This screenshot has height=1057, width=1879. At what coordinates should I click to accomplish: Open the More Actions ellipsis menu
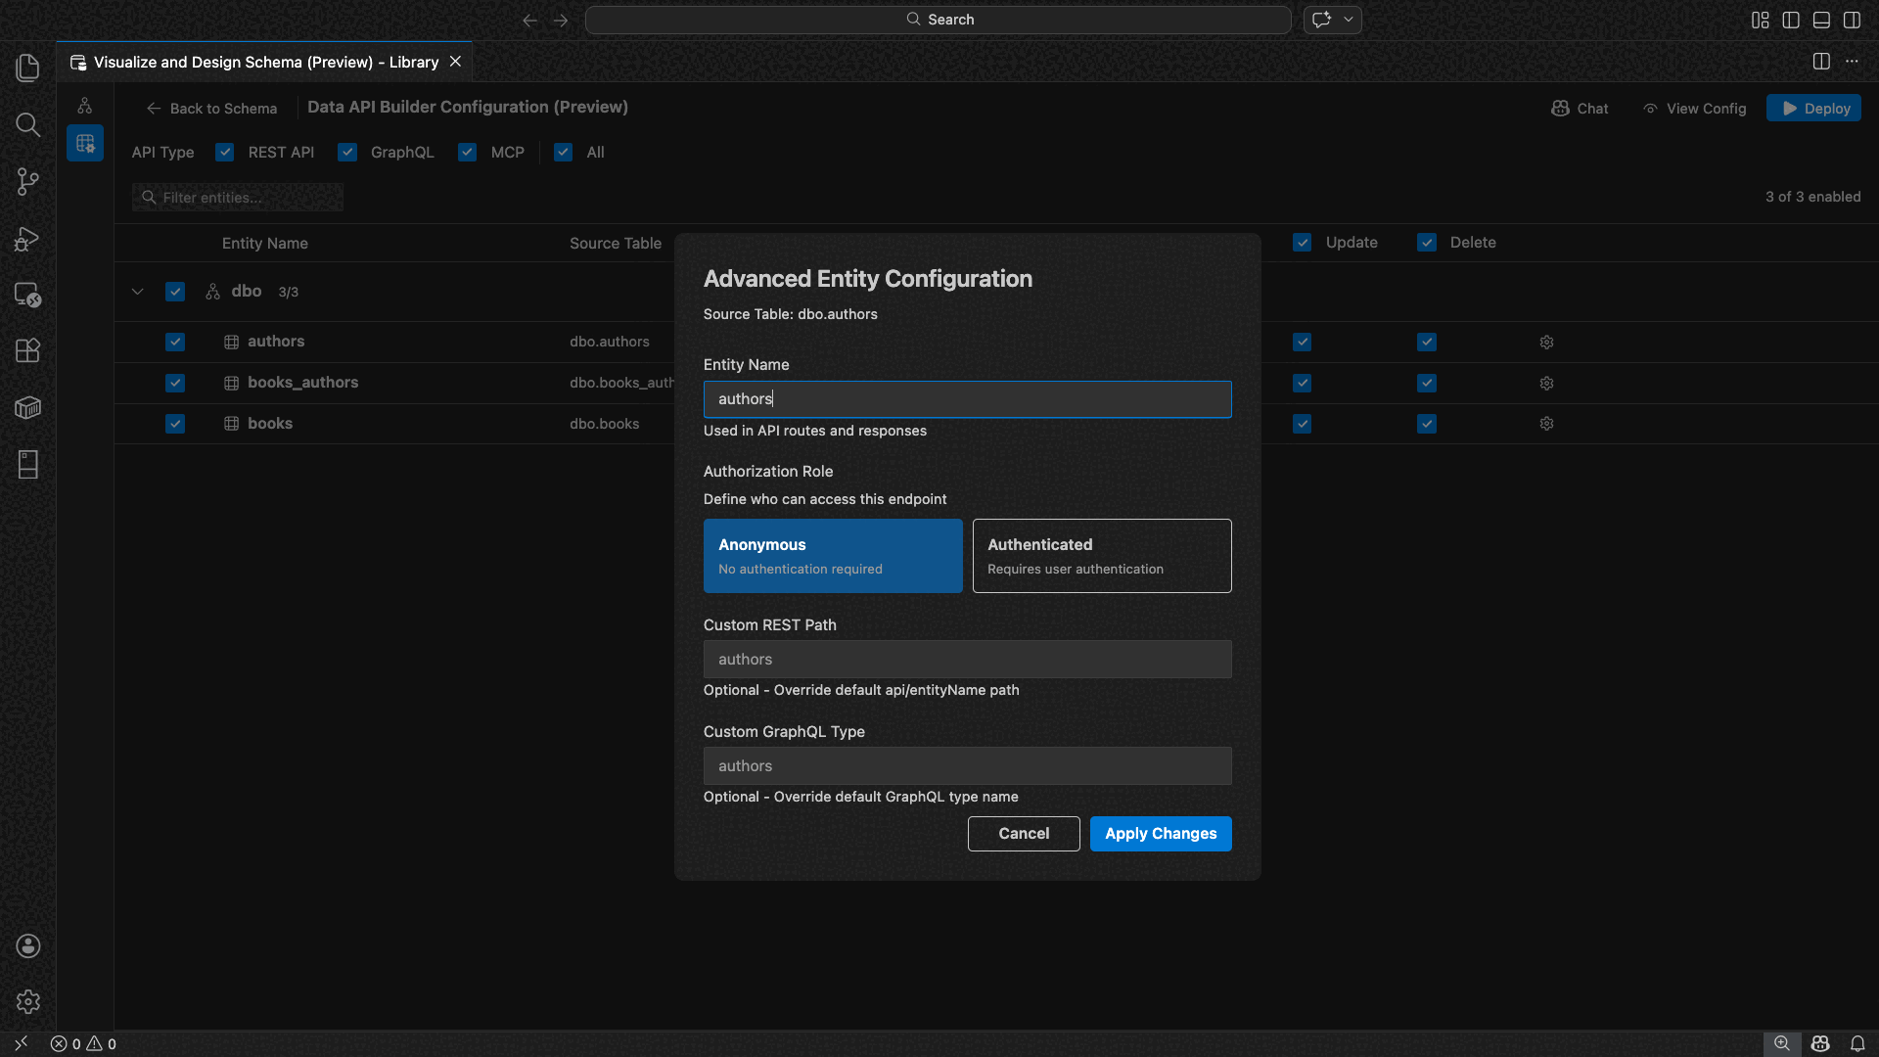pos(1852,62)
